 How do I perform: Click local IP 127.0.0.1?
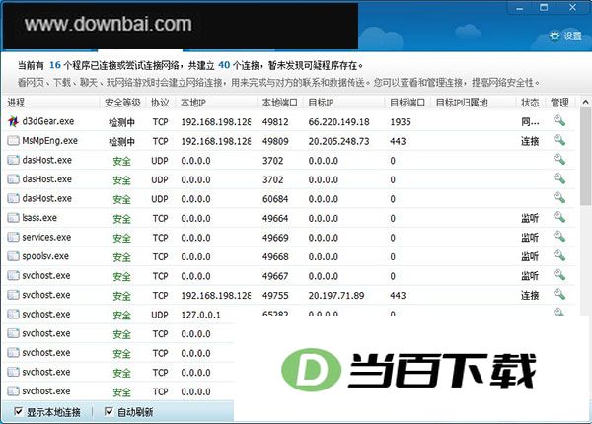200,315
